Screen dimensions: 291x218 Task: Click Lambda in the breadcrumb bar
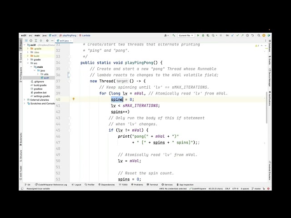coord(85,35)
